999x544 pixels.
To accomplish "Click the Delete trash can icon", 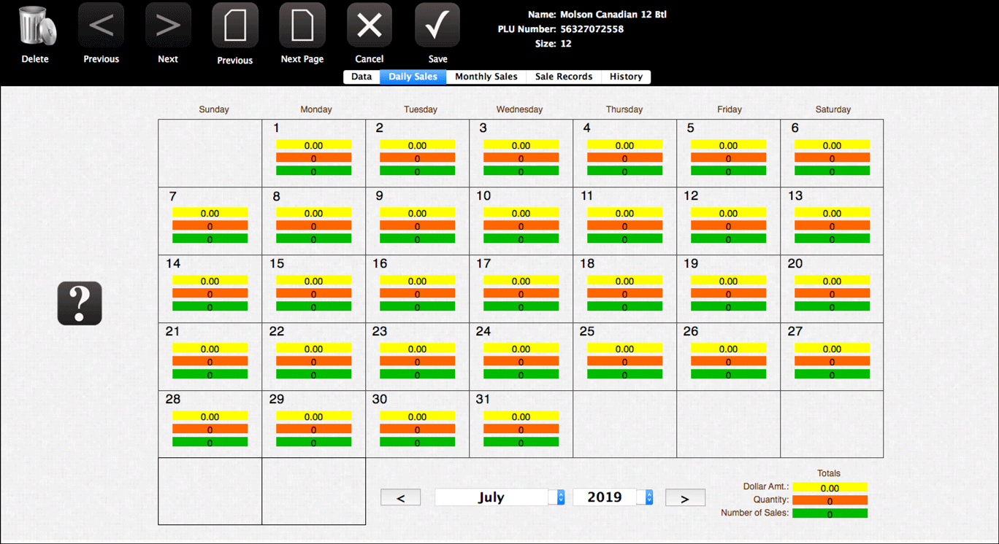I will click(x=35, y=26).
